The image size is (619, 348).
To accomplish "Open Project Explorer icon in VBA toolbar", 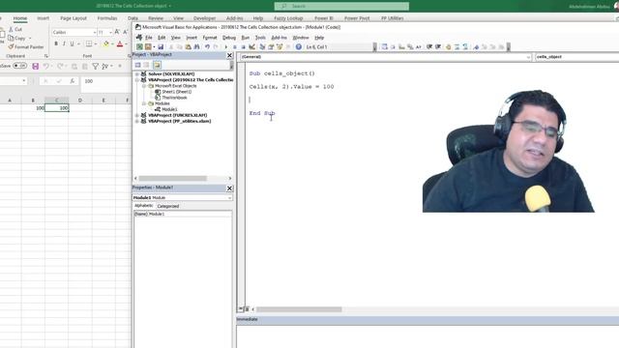I will coord(262,47).
